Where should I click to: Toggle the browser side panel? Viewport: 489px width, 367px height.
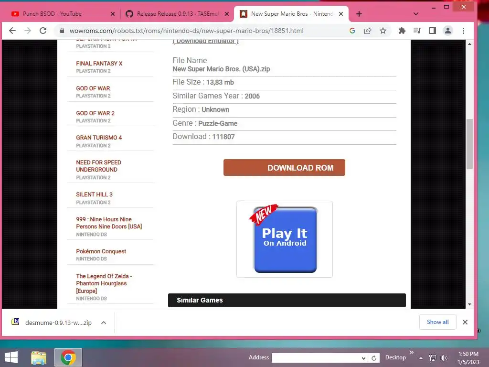coord(433,31)
